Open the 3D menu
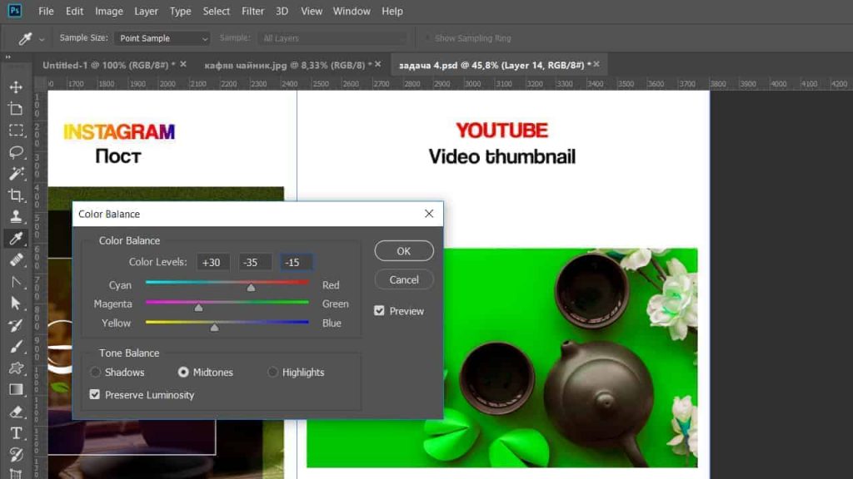The width and height of the screenshot is (853, 479). 282,11
